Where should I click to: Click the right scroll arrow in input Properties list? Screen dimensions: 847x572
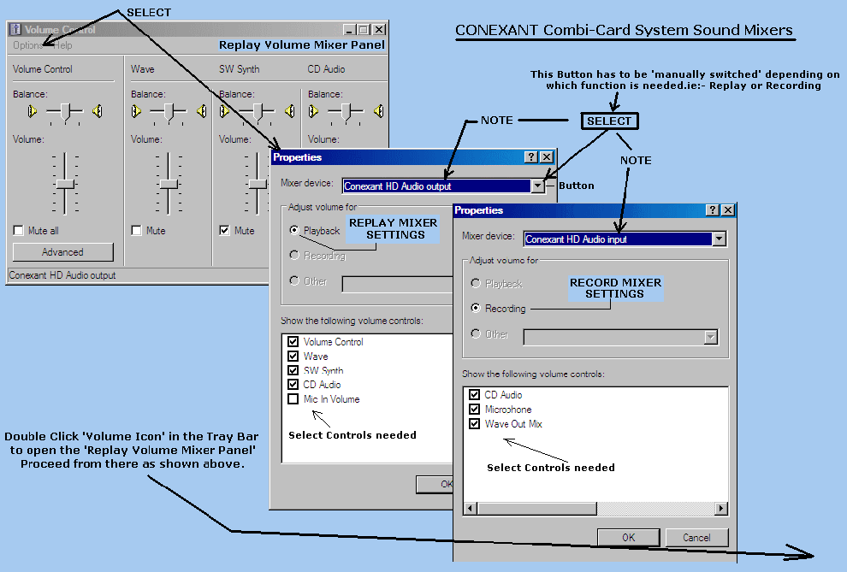tap(720, 509)
